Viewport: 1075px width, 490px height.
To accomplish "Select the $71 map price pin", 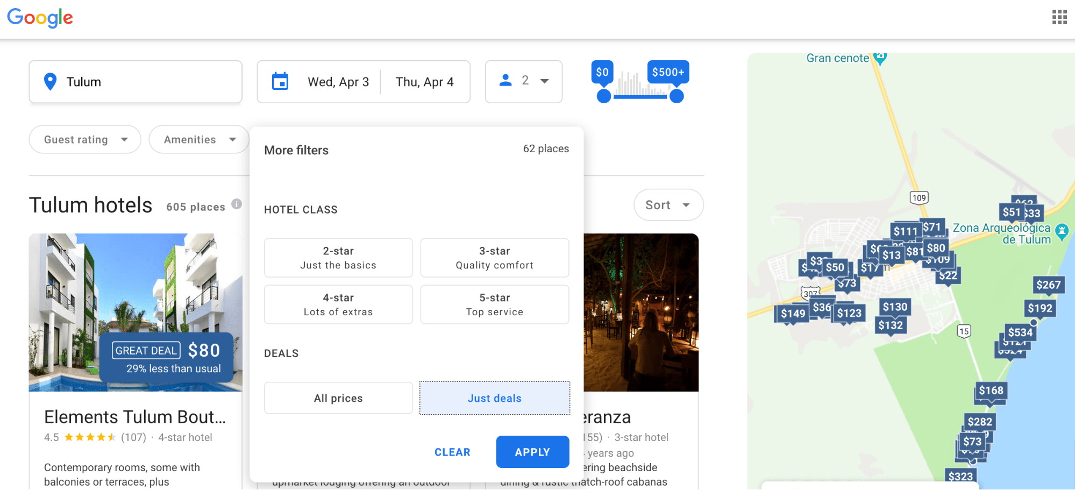I will click(931, 228).
